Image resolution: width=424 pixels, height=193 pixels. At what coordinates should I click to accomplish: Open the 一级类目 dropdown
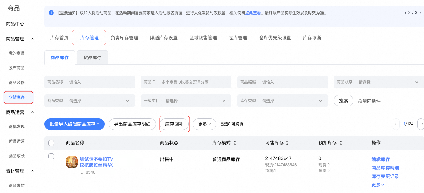(x=186, y=101)
